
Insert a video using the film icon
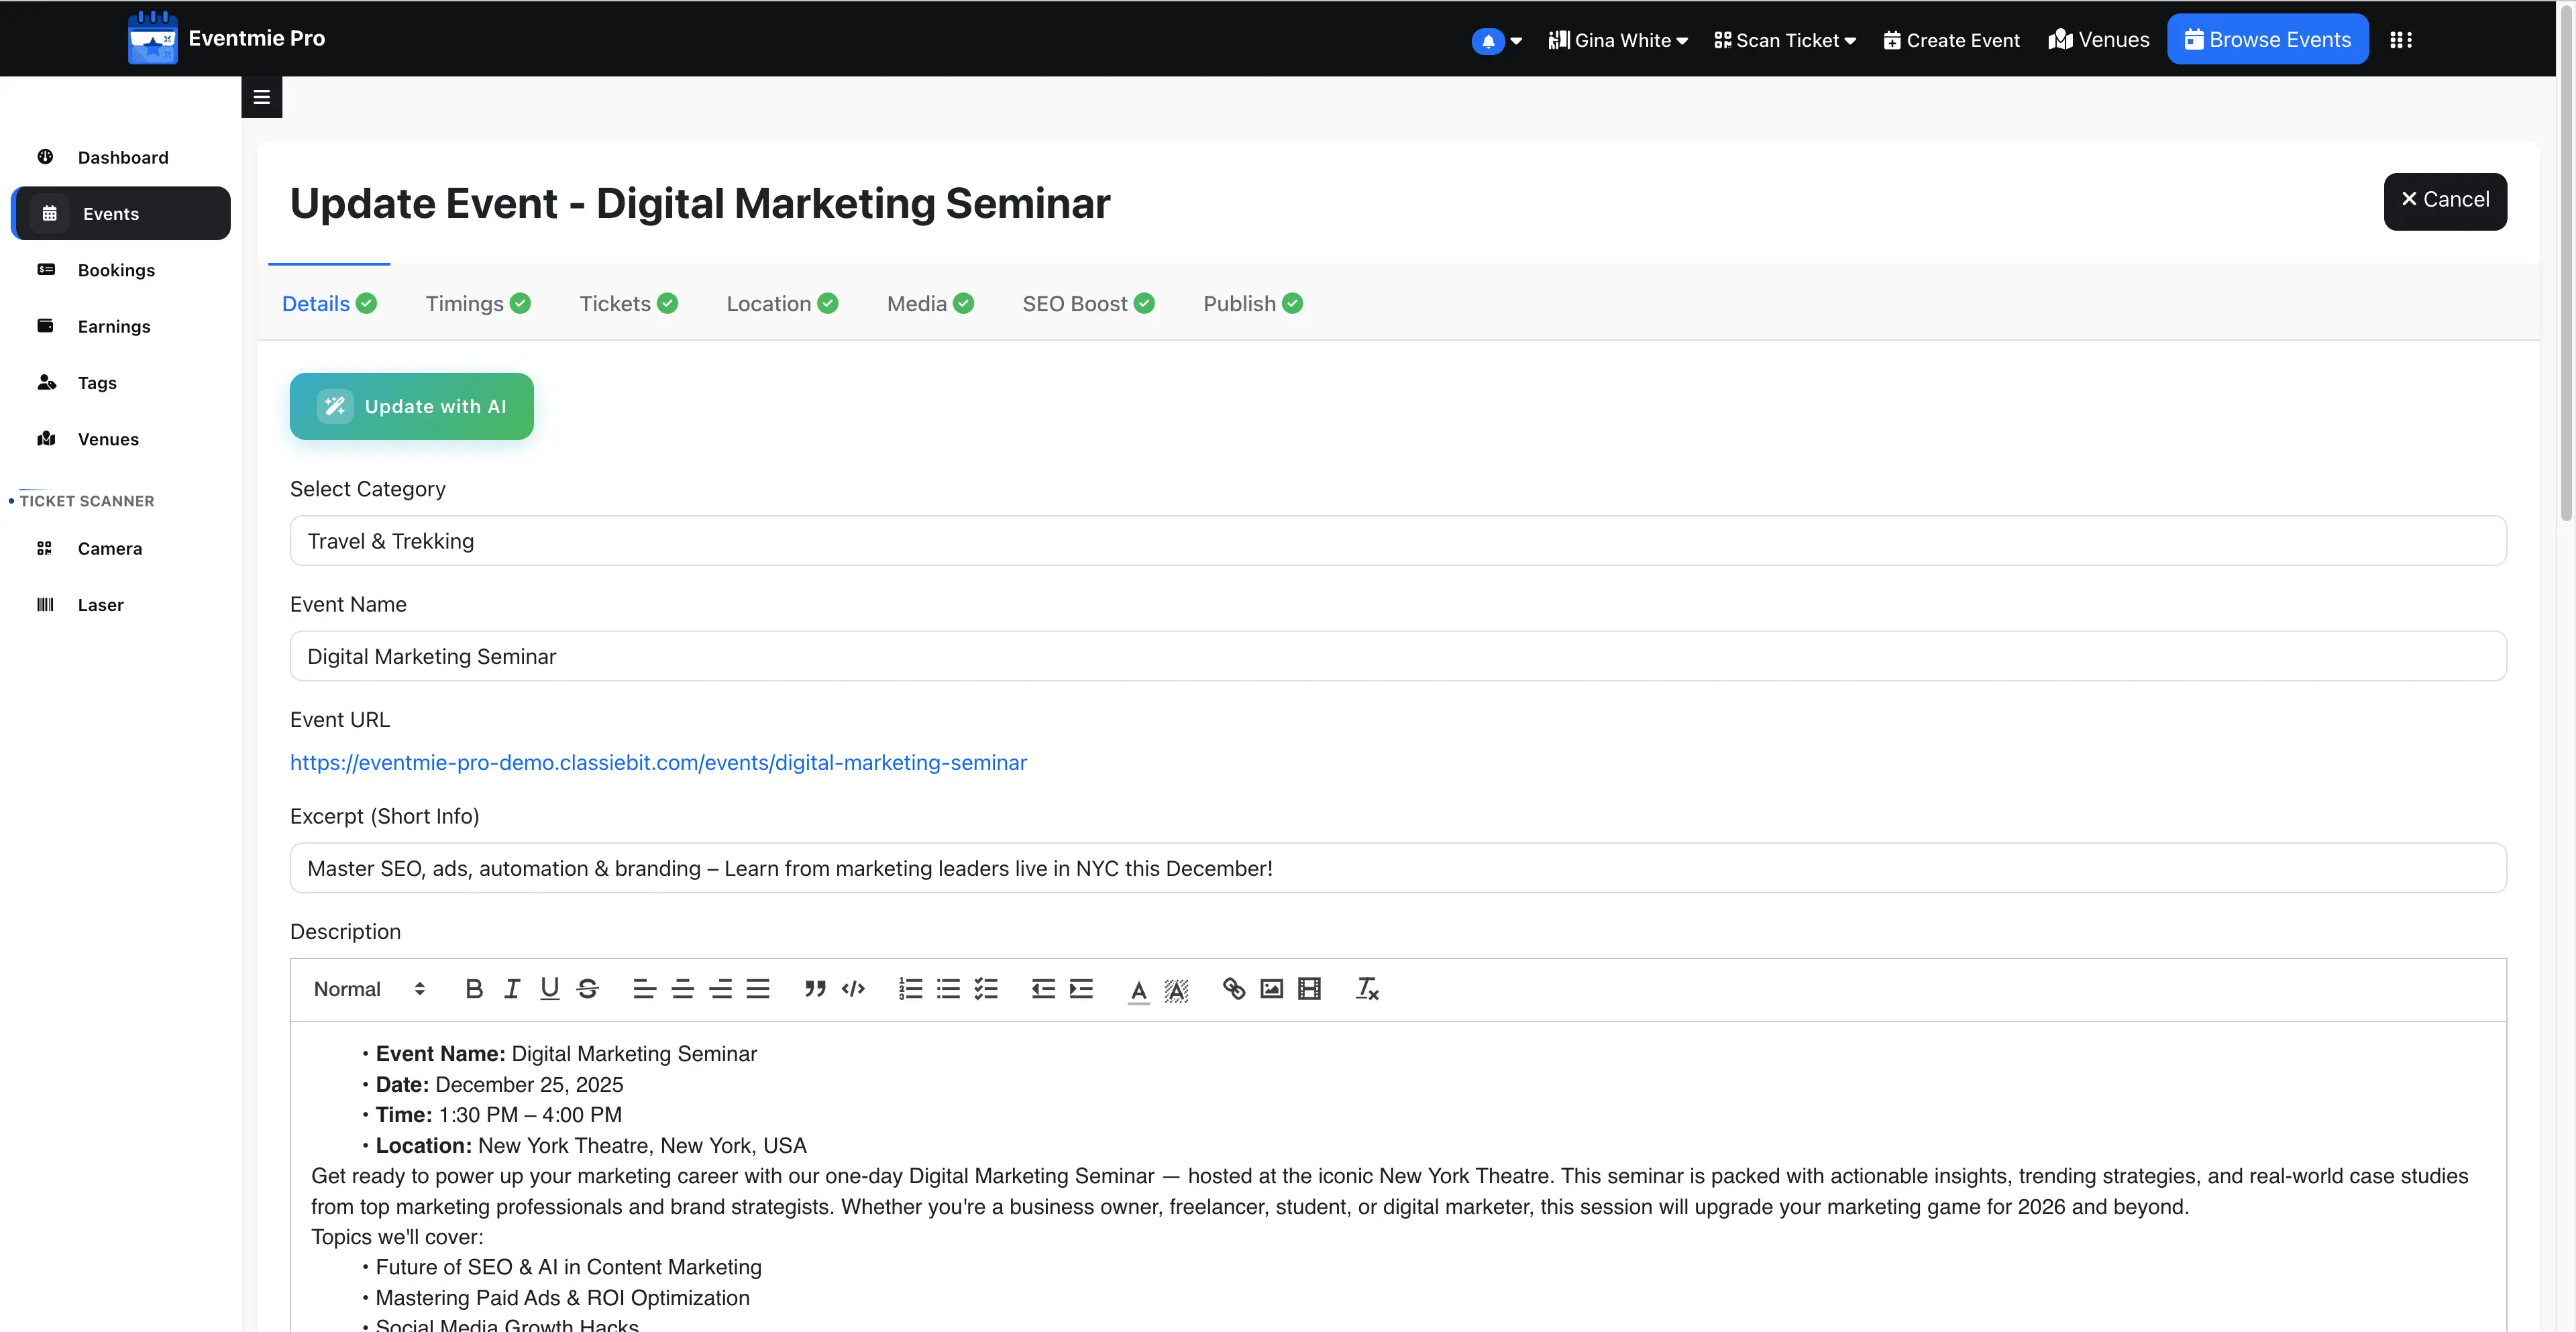(1309, 989)
